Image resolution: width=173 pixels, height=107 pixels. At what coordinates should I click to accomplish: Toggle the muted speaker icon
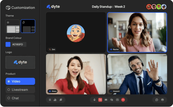pos(112,100)
